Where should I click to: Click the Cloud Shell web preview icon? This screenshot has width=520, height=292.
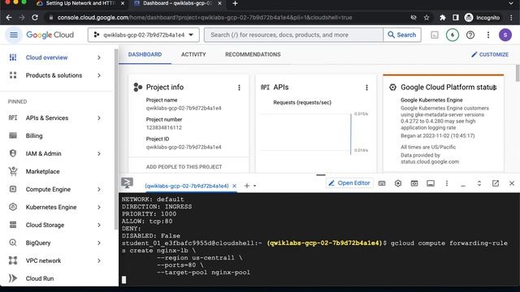pos(414,183)
